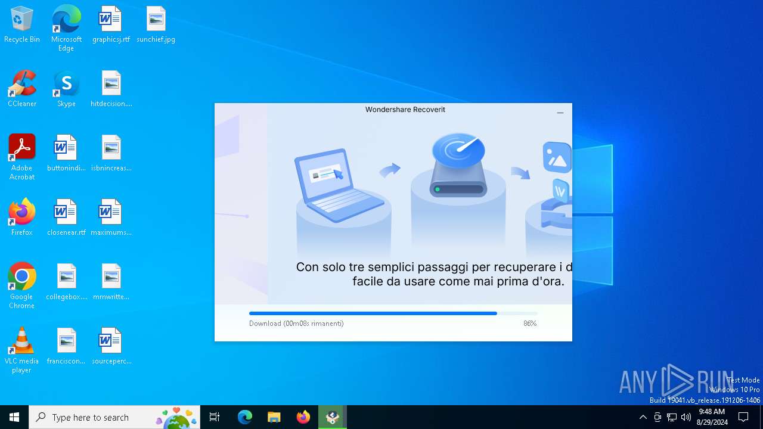Open the volume control tray icon
This screenshot has height=429, width=763.
[x=686, y=417]
